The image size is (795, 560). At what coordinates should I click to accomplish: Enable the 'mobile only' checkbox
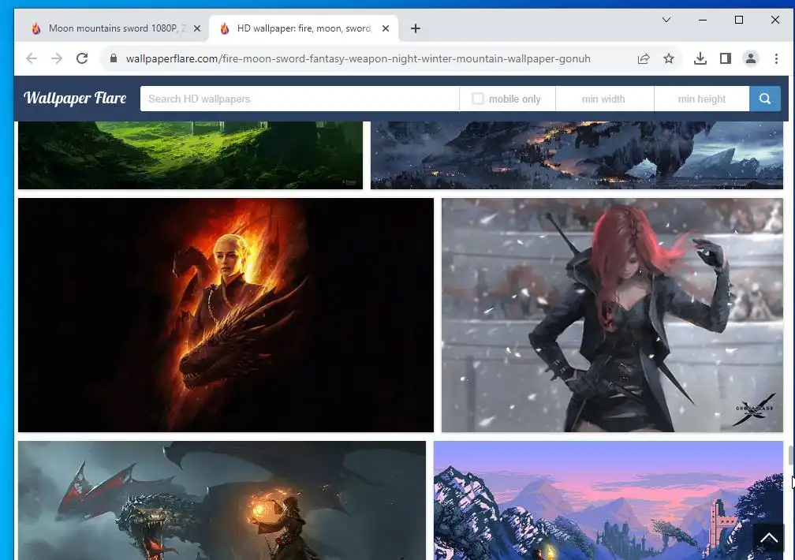(478, 99)
